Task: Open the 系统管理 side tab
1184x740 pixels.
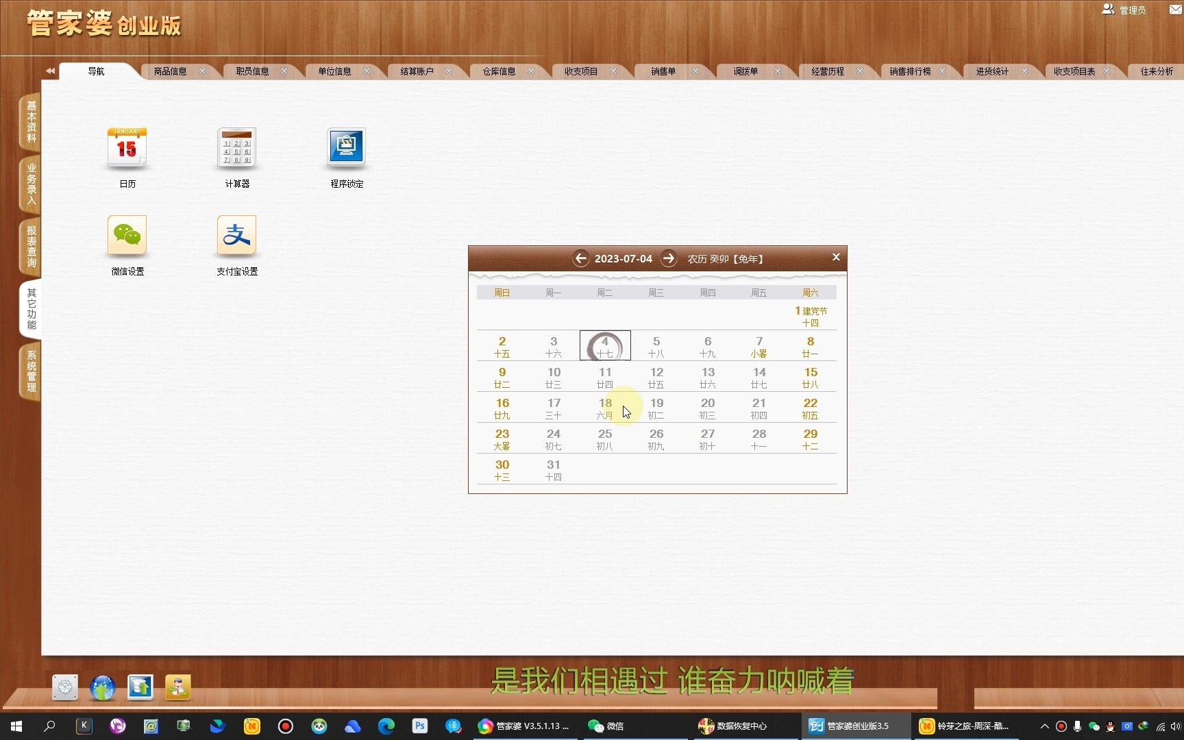Action: click(x=31, y=371)
